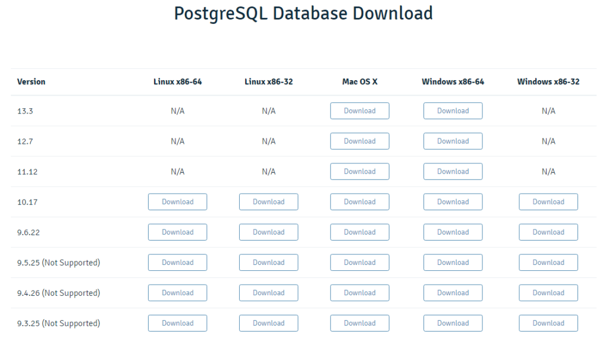
Task: Click N/A for 13.3 Linux x86-32
Action: pyautogui.click(x=269, y=111)
